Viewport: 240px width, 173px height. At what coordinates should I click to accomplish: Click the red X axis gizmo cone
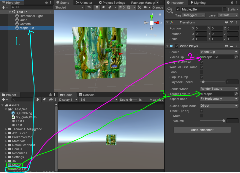tap(156, 23)
